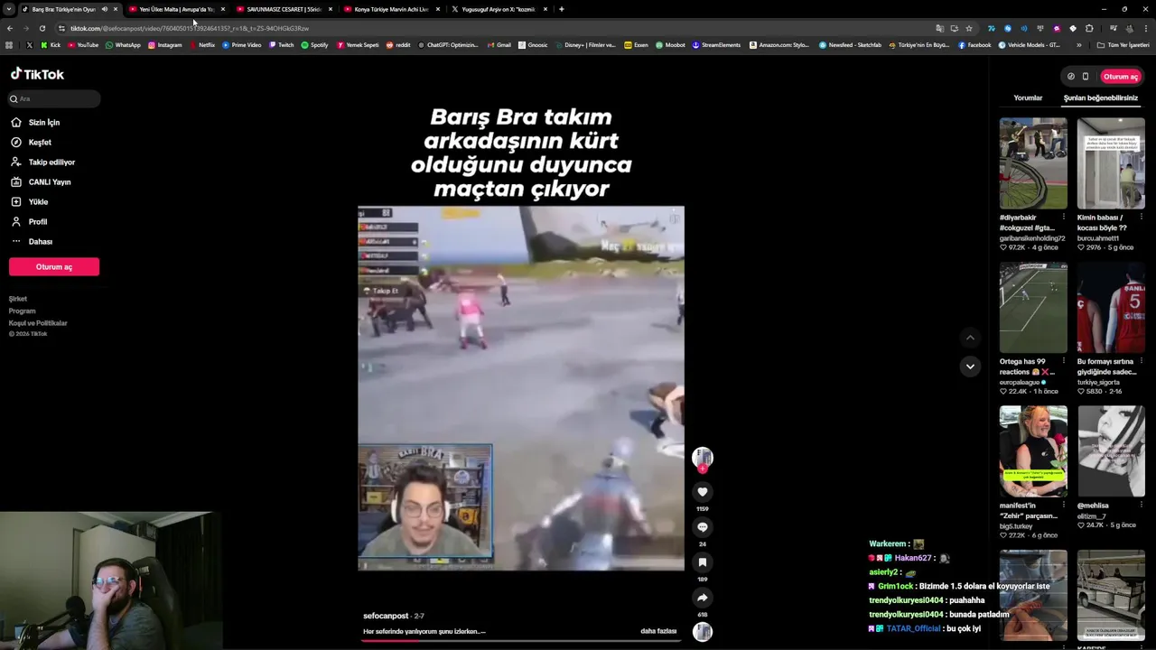The width and height of the screenshot is (1156, 650).
Task: Click the TikTok logo
Action: pos(37,74)
